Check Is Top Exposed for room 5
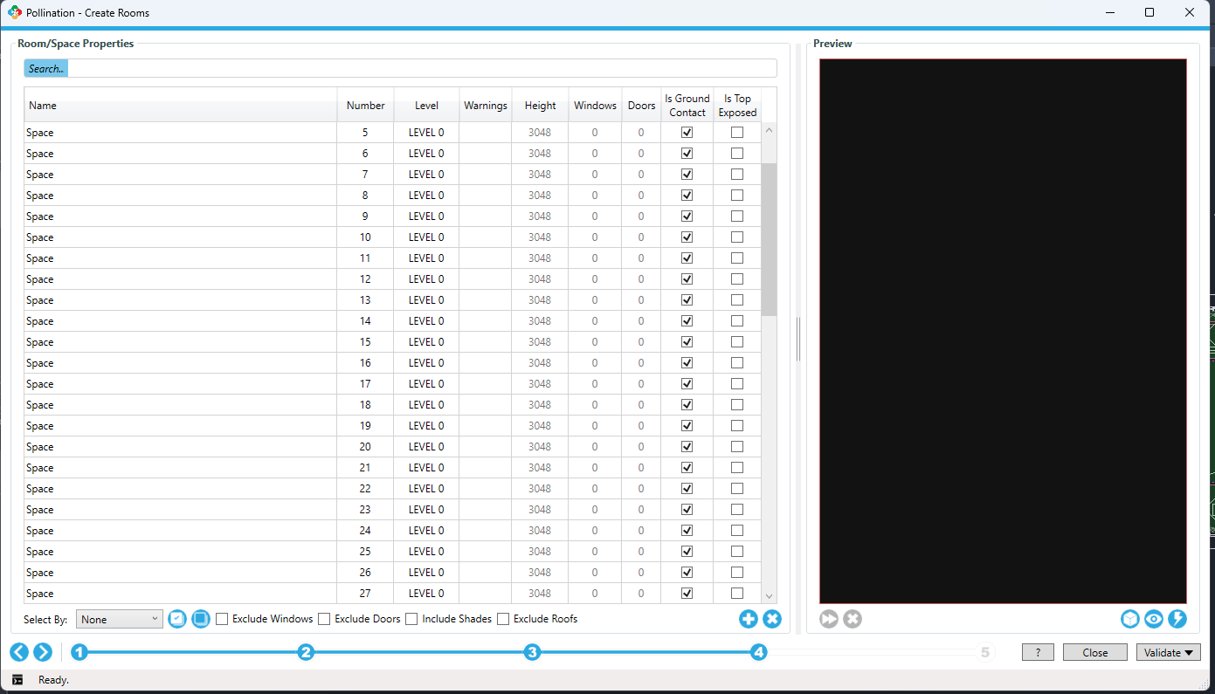 click(x=737, y=133)
